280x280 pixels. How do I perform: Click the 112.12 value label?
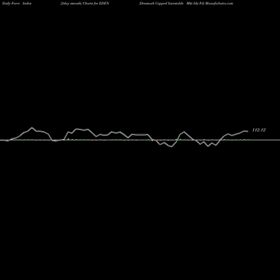click(x=259, y=130)
